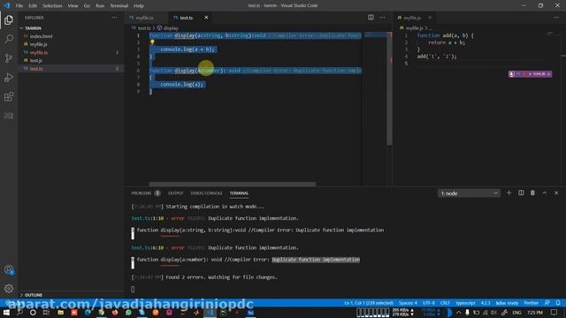
Task: Show hidden system tray icons
Action: click(458, 313)
